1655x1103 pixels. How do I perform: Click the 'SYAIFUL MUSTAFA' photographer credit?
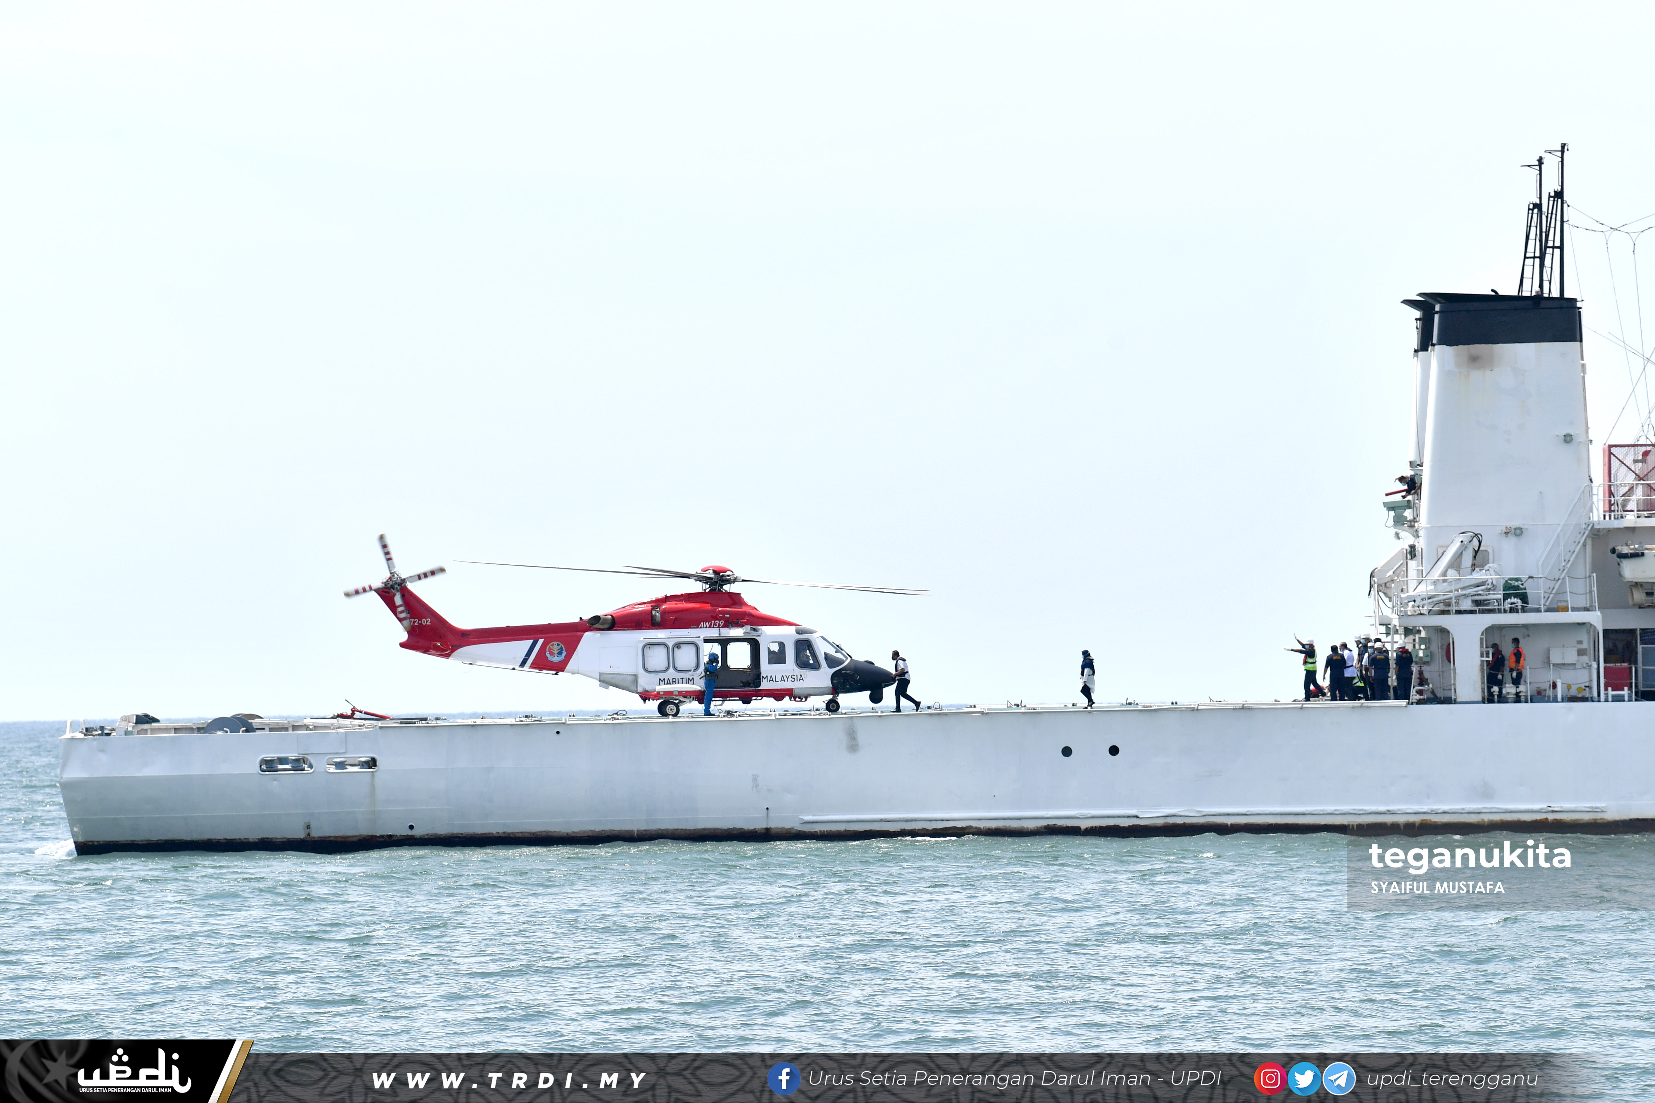[x=1437, y=888]
